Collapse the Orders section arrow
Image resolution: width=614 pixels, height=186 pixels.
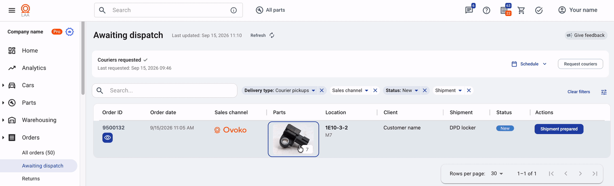[3, 138]
